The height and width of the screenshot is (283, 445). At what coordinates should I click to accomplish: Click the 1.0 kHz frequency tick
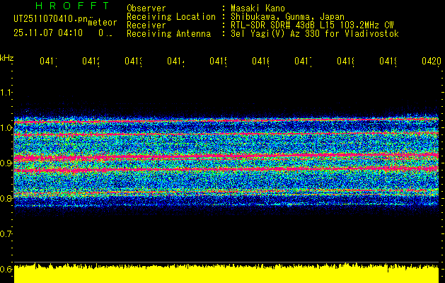pyautogui.click(x=6, y=128)
